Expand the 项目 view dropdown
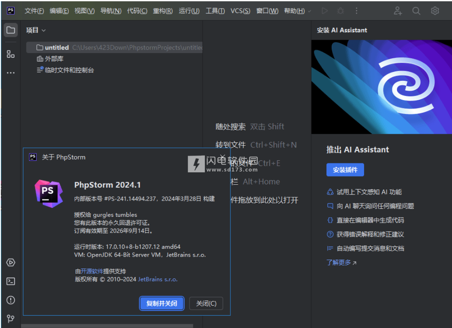The image size is (452, 328). click(x=36, y=30)
